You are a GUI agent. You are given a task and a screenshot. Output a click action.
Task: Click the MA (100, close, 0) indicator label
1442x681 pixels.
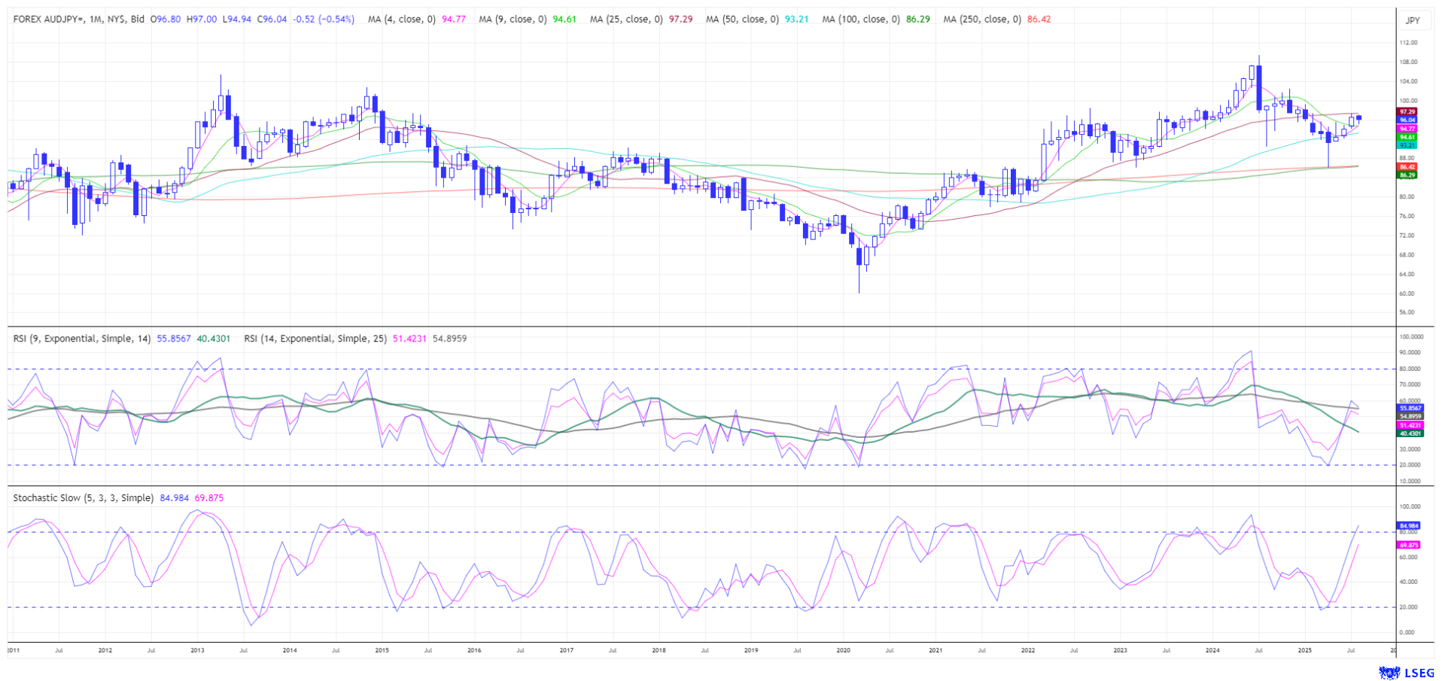coord(860,19)
